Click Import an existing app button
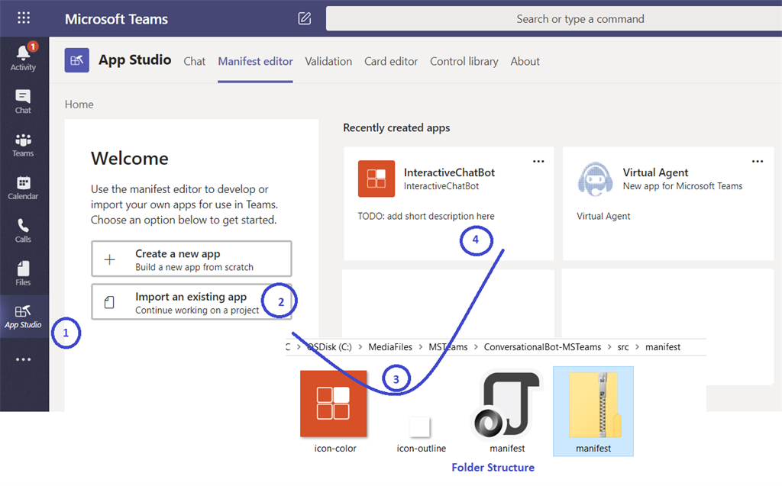The height and width of the screenshot is (486, 782). [x=192, y=301]
